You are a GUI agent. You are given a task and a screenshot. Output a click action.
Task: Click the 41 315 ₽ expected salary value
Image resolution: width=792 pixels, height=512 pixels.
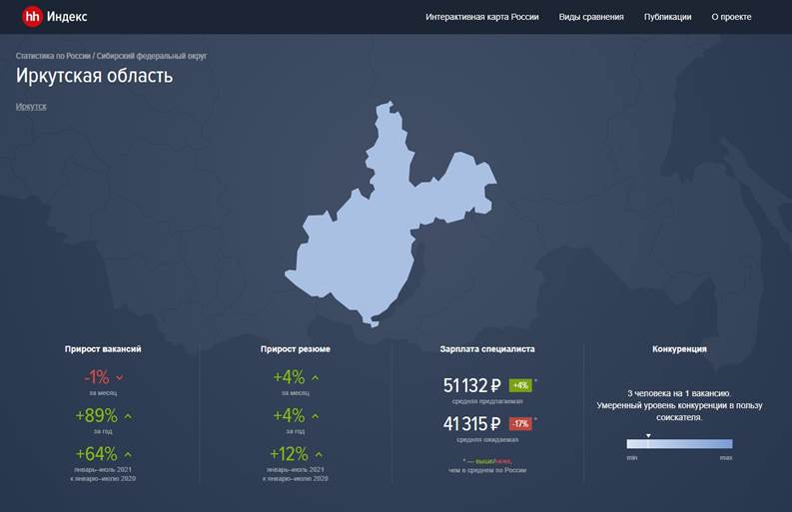pos(472,423)
